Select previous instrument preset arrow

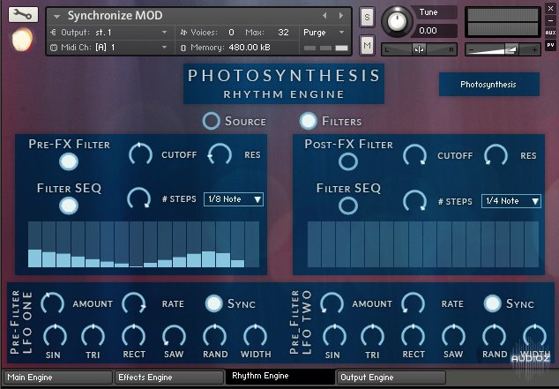(x=324, y=15)
